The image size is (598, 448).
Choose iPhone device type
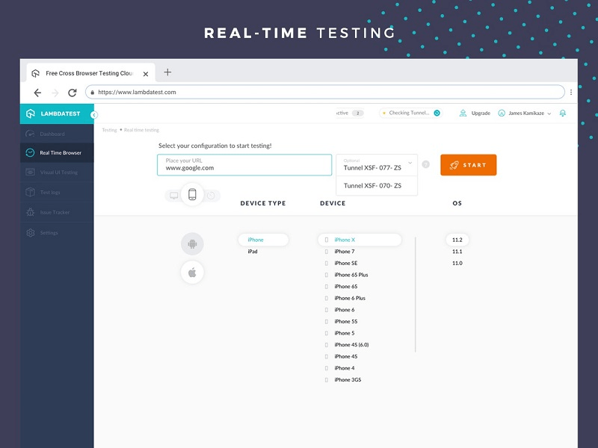click(263, 240)
